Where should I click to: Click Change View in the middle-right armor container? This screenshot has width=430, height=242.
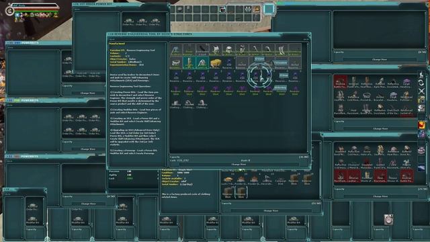(380, 128)
